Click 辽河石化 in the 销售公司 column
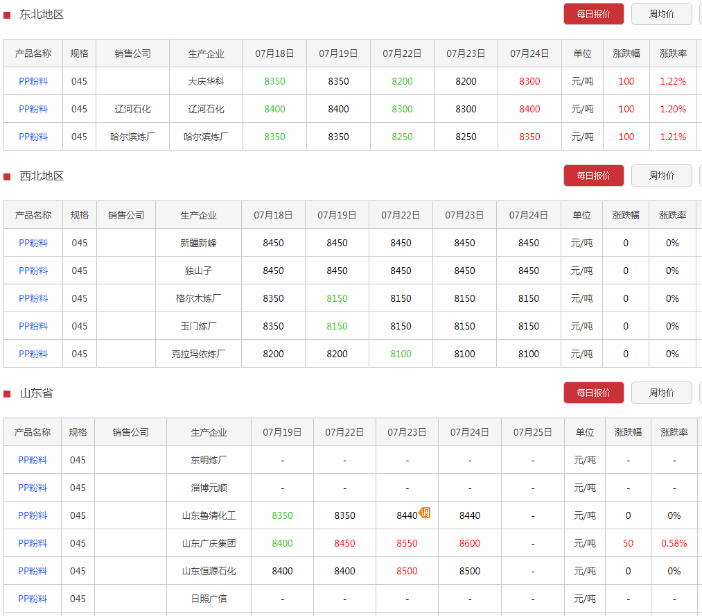The image size is (702, 616). tap(132, 110)
